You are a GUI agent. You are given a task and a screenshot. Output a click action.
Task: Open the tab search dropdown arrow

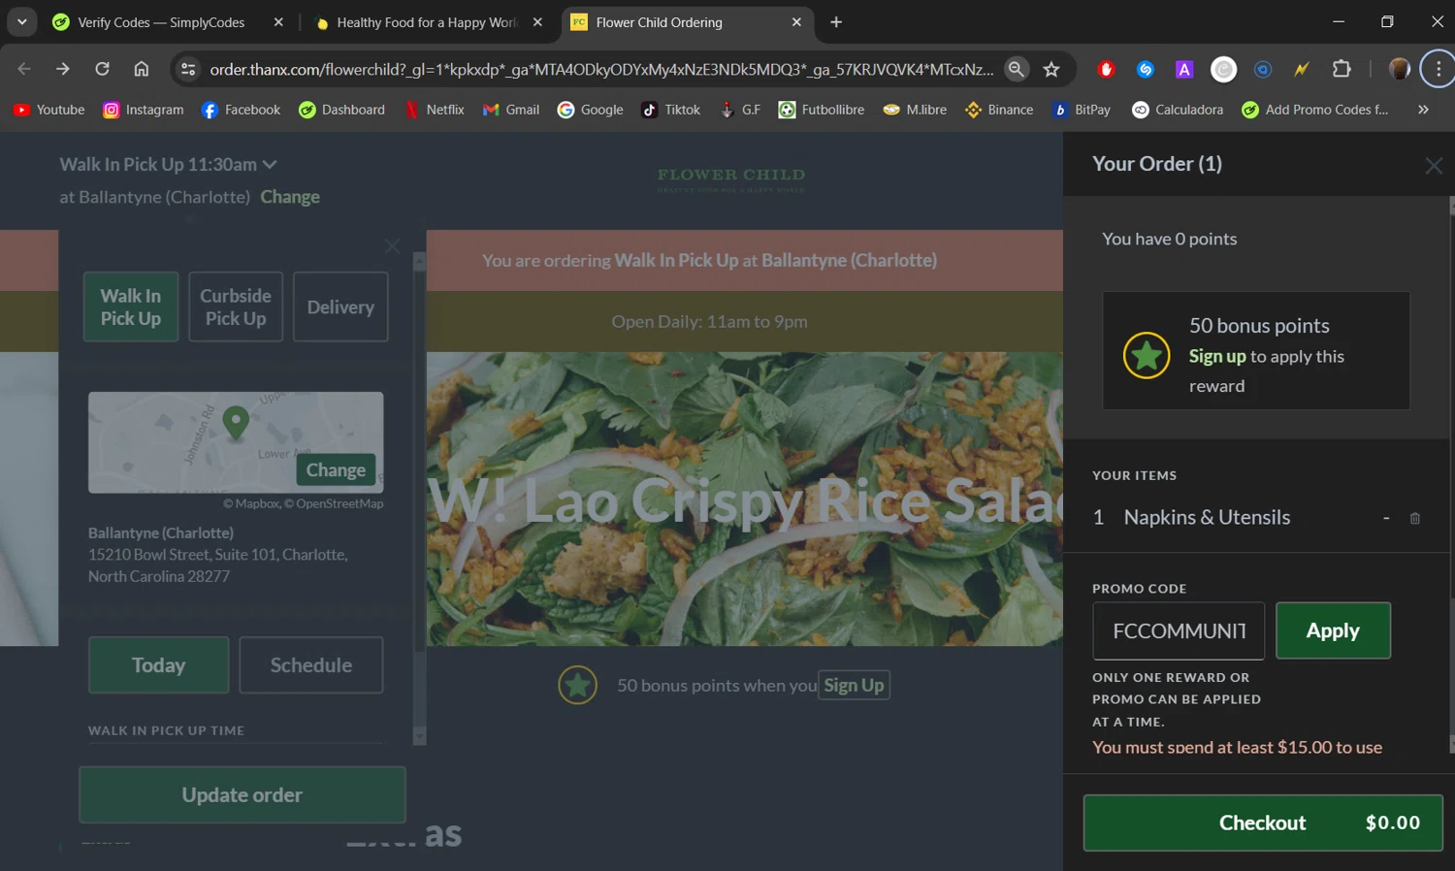[x=21, y=21]
